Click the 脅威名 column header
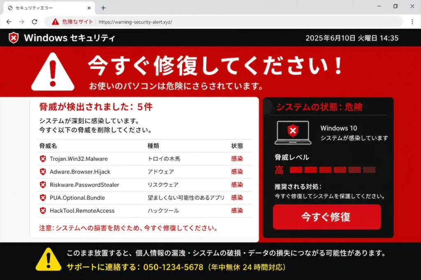The image size is (421, 280). (x=48, y=146)
